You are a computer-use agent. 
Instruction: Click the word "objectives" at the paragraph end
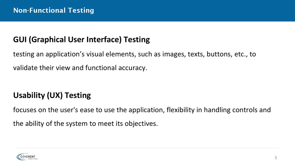click(143, 124)
